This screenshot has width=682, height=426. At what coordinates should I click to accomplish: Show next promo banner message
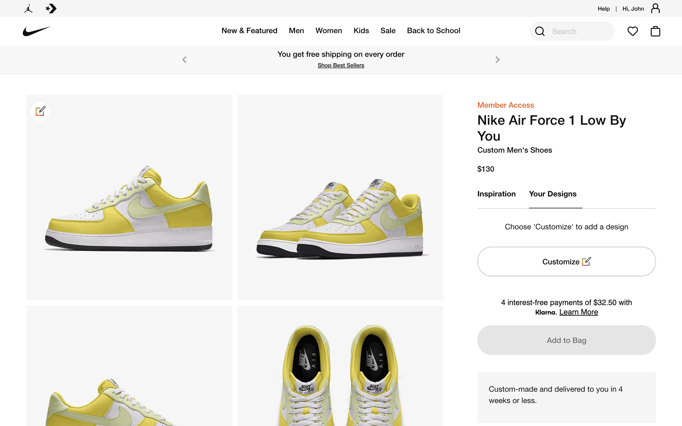[x=497, y=60]
